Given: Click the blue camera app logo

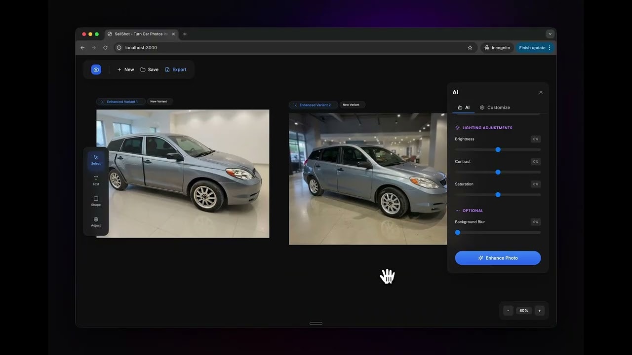Looking at the screenshot, I should click(96, 69).
